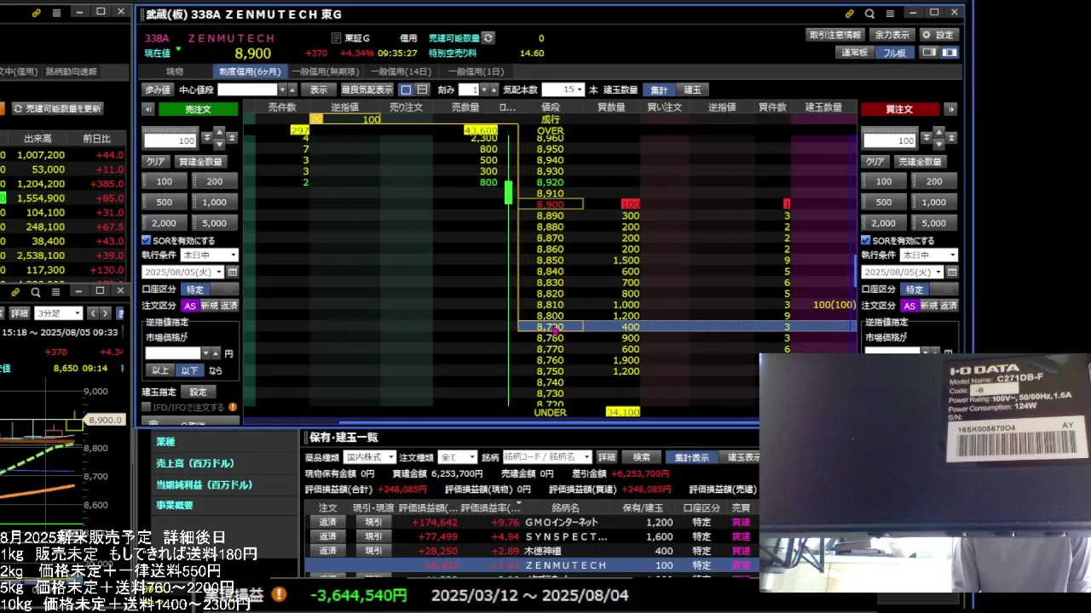1091x613 pixels.
Task: Switch to the フル板 view button
Action: click(x=894, y=53)
